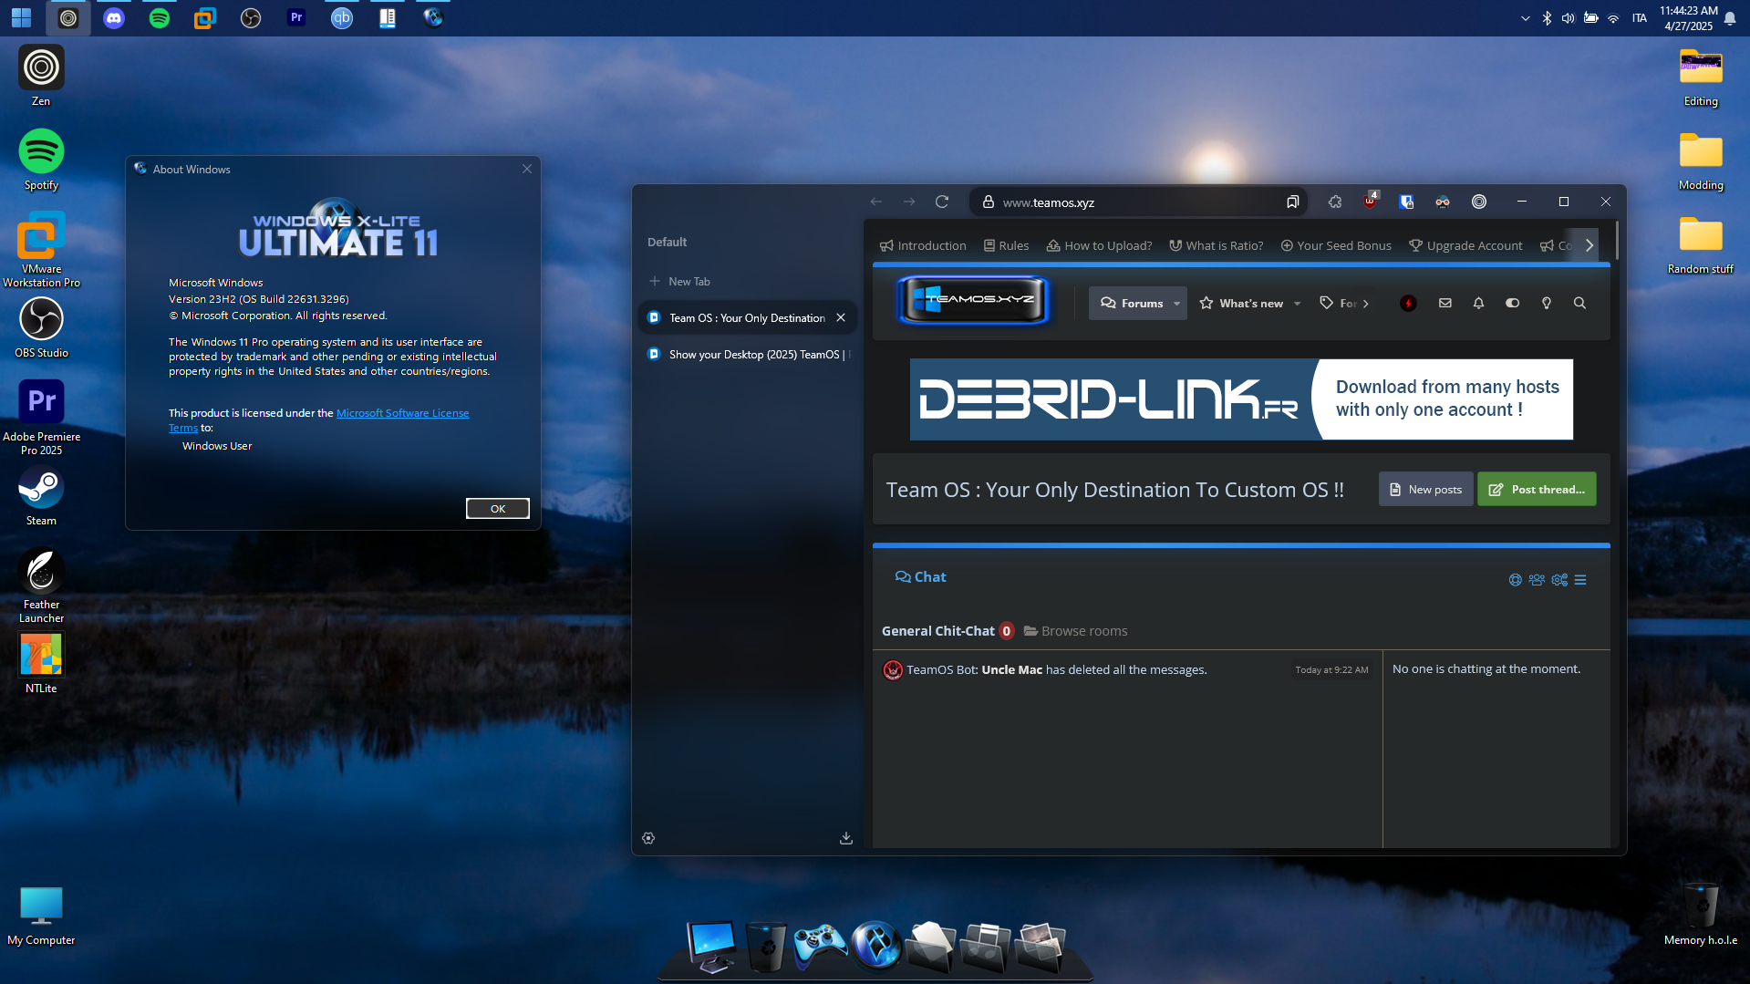Expand the What's new dropdown arrow
Screen dimensions: 1750x984
1297,304
